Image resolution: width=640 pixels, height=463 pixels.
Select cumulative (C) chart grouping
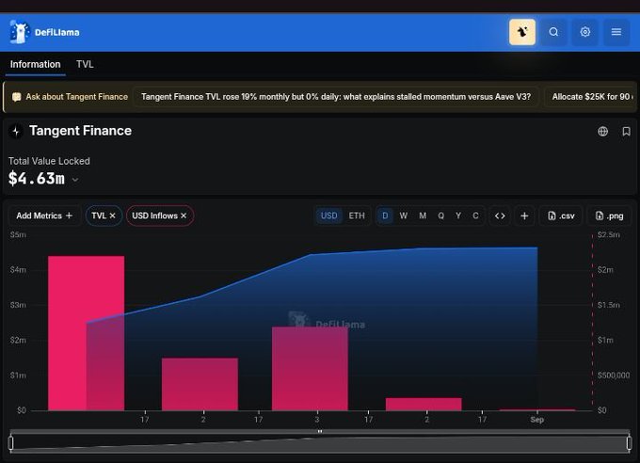click(x=475, y=216)
